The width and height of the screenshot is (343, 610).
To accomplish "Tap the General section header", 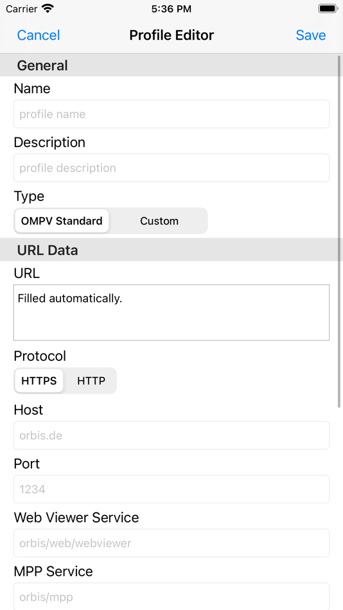I will pyautogui.click(x=171, y=65).
